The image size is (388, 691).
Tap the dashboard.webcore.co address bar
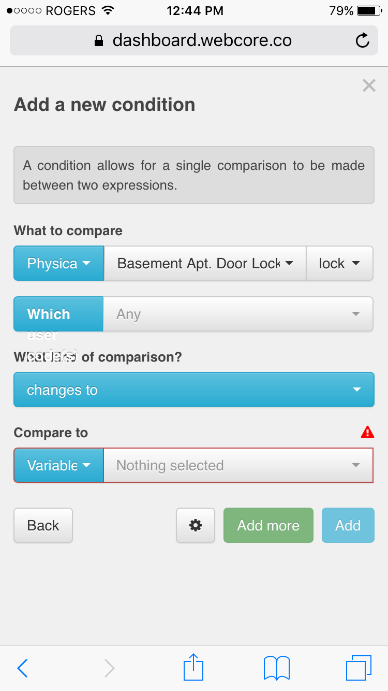point(193,40)
